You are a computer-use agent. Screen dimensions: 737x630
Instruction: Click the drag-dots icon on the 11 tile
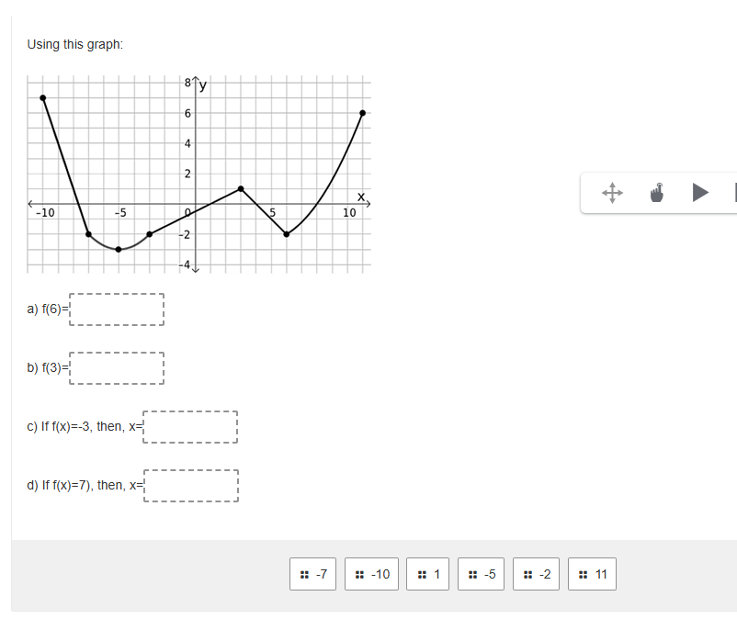click(583, 574)
